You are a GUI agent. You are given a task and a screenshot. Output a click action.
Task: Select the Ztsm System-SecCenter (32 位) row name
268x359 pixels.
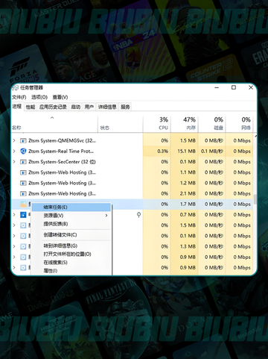click(x=62, y=162)
